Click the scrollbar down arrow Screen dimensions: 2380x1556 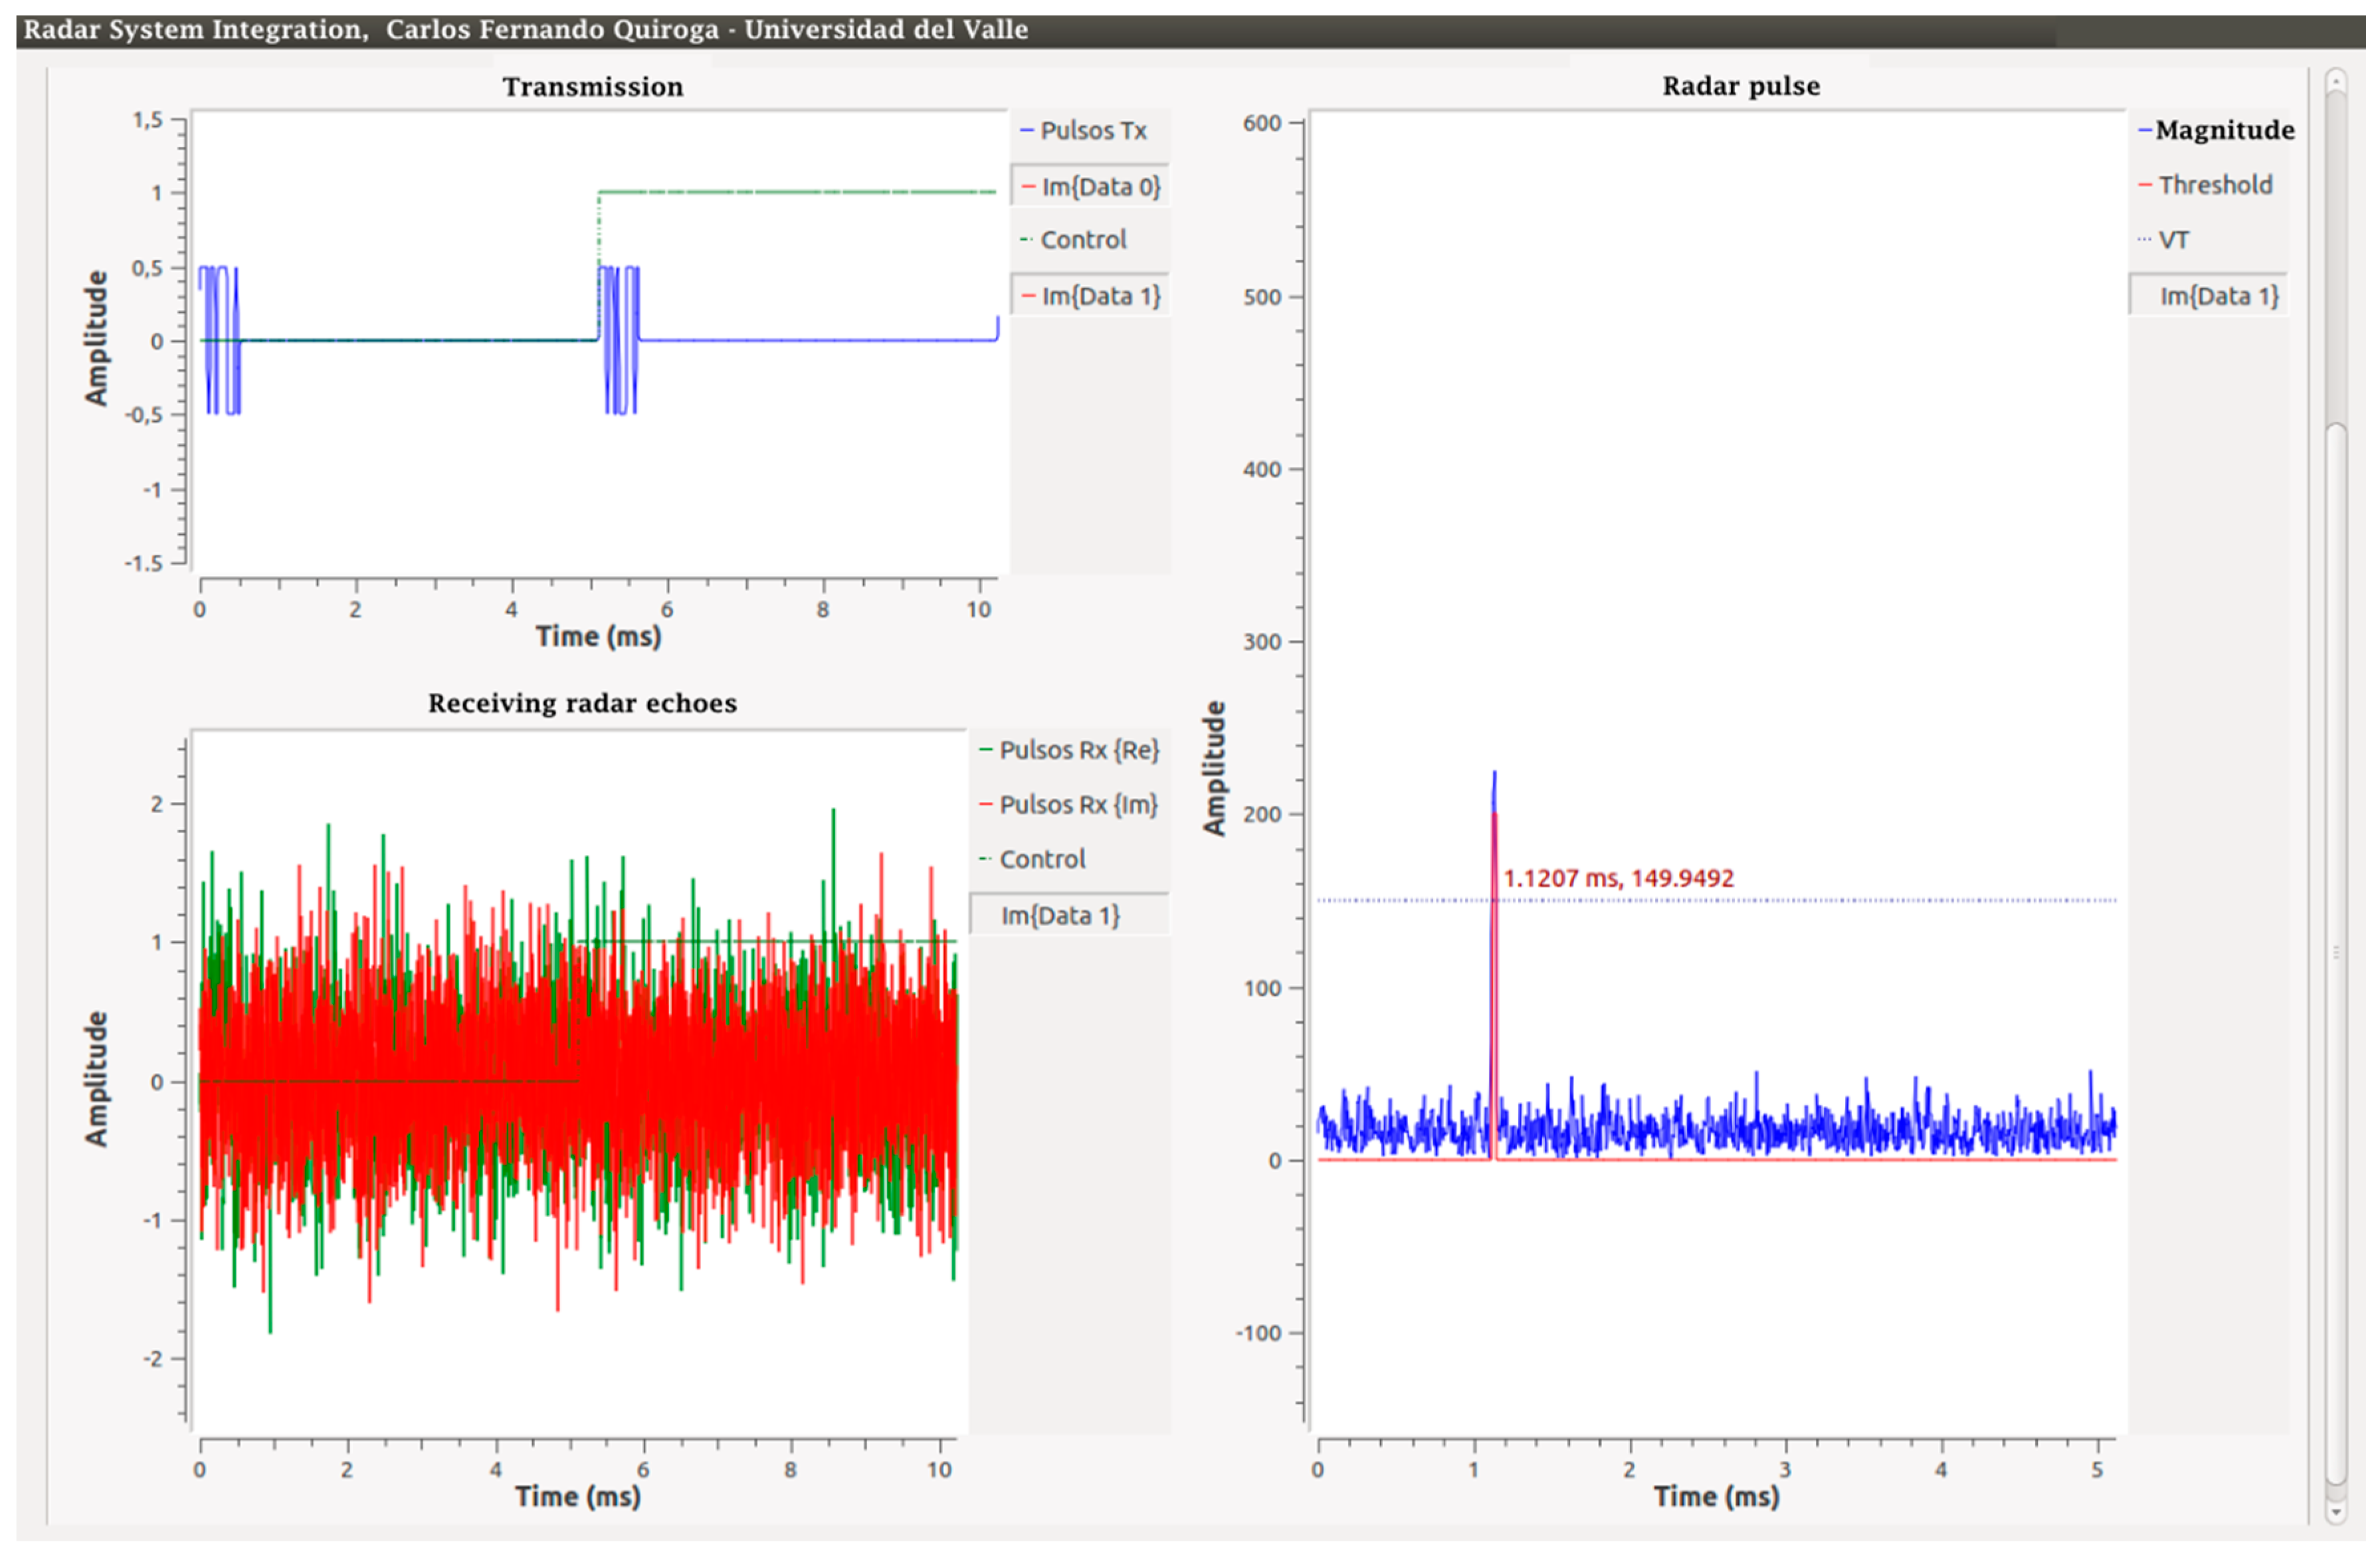[x=2336, y=1512]
